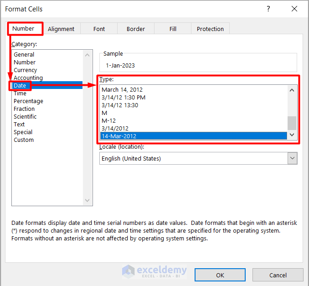Choose the '3/14/12 13:30' type
309x286 pixels.
tap(194, 105)
